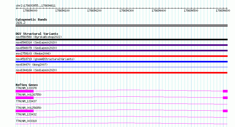Open transcript TTN|NM_133432 label
The width and height of the screenshot is (235, 127).
26,114
